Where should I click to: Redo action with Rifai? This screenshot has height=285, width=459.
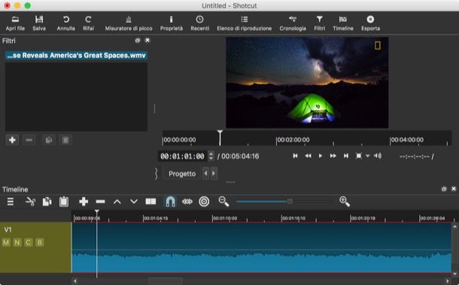(x=88, y=23)
